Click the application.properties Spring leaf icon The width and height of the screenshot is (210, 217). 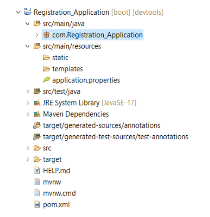[46, 80]
